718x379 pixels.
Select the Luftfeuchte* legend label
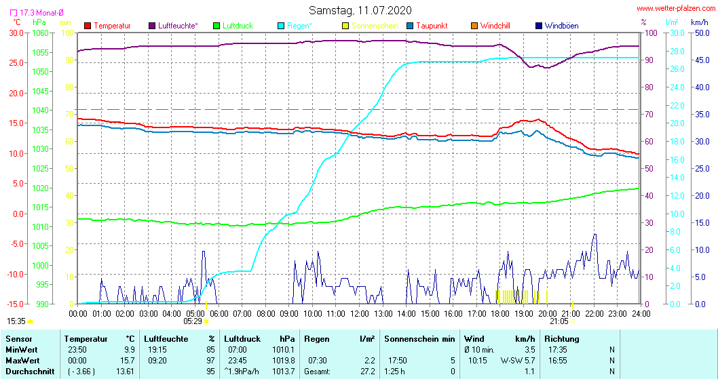pos(178,26)
